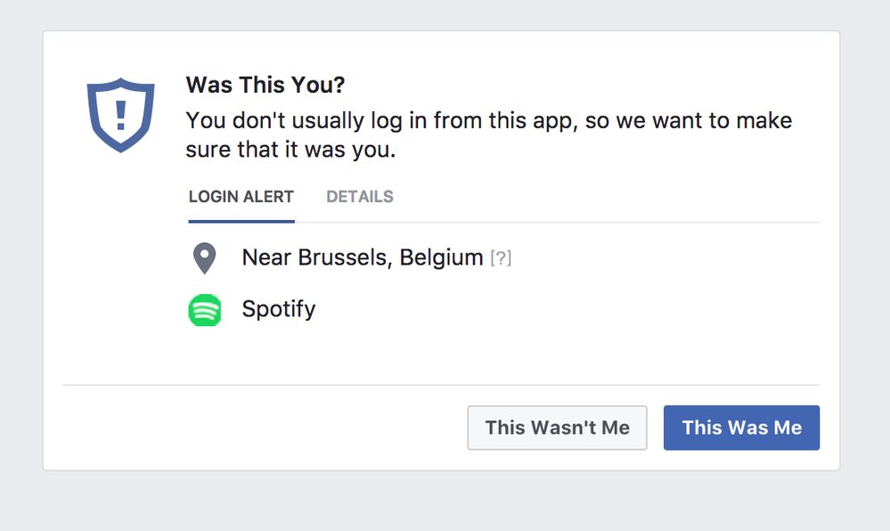Viewport: 890px width, 531px height.
Task: Click the word "Near" before Brussels
Action: click(x=266, y=257)
